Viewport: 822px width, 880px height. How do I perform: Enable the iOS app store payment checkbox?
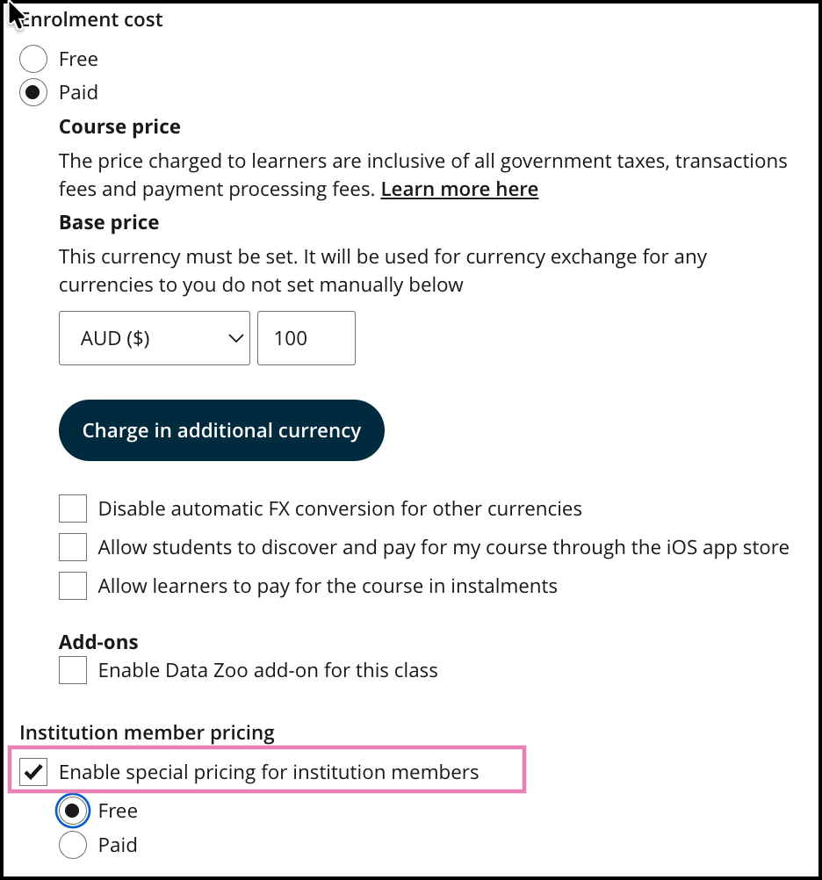[73, 547]
